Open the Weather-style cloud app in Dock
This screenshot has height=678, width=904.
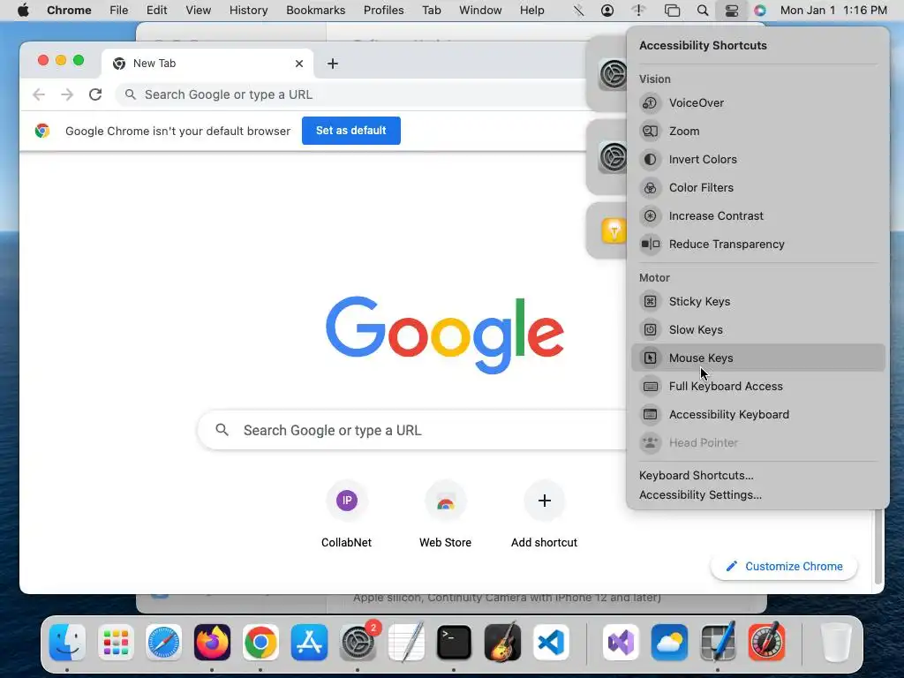click(669, 643)
